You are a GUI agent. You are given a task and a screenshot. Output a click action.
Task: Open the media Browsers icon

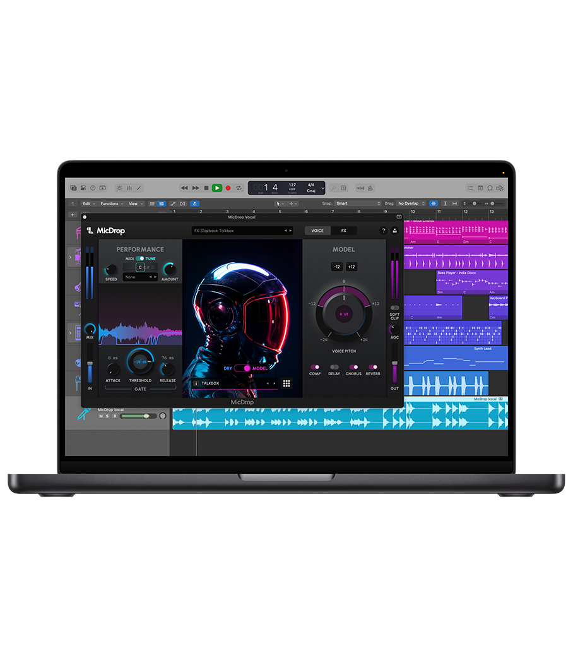point(500,188)
